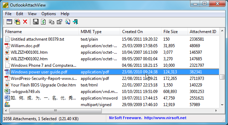Click the green refresh icon
Viewport: 228px width, 125px height.
click(x=43, y=22)
